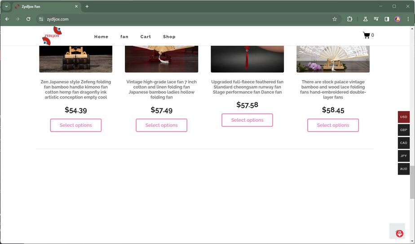Open the Cart menu item
The width and height of the screenshot is (415, 244).
[x=146, y=37]
